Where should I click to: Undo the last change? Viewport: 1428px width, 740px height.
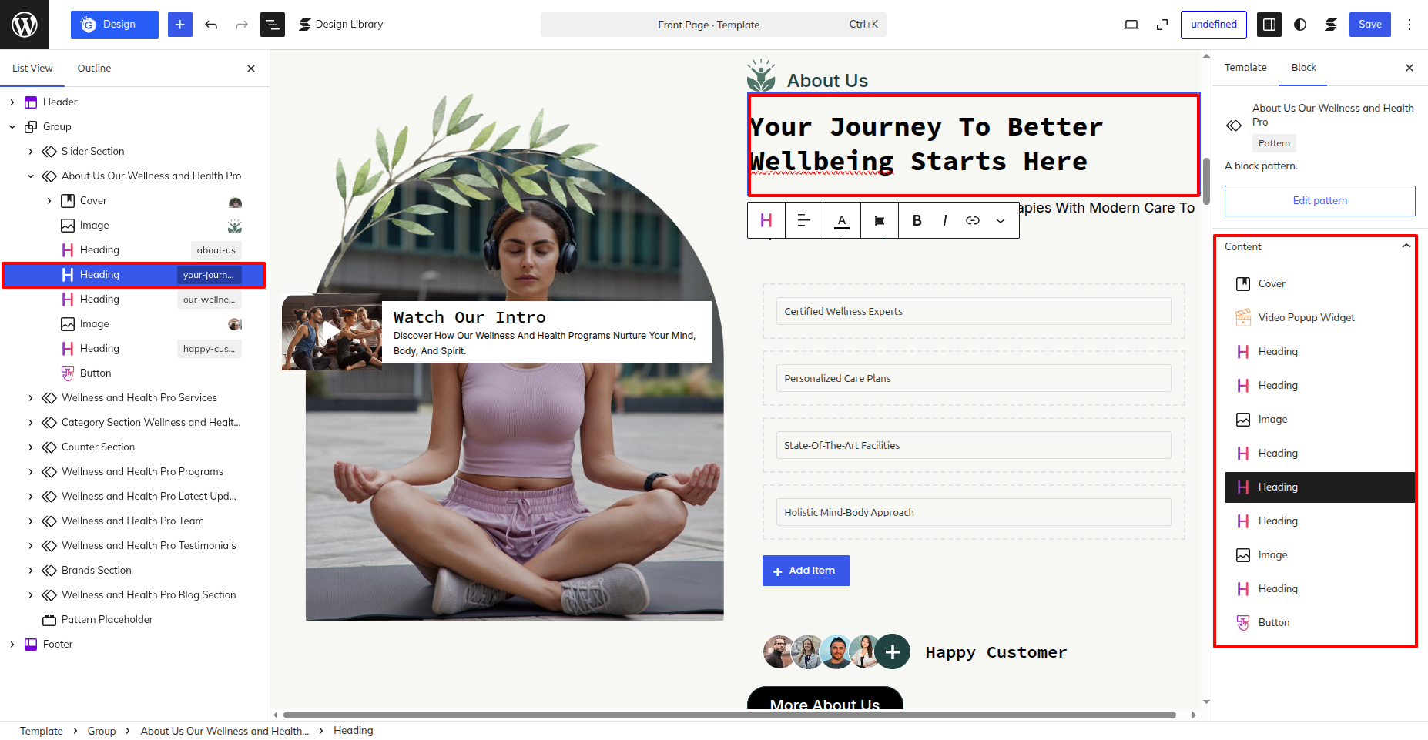pyautogui.click(x=211, y=25)
